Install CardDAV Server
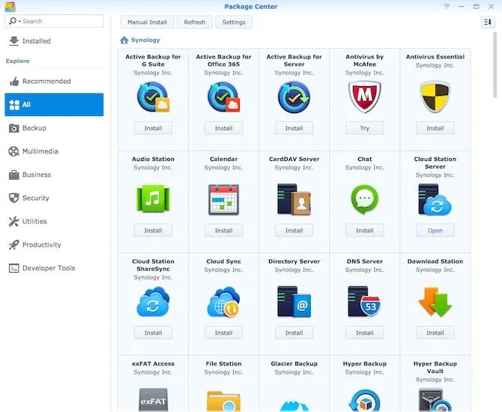502x412 pixels. pyautogui.click(x=294, y=231)
